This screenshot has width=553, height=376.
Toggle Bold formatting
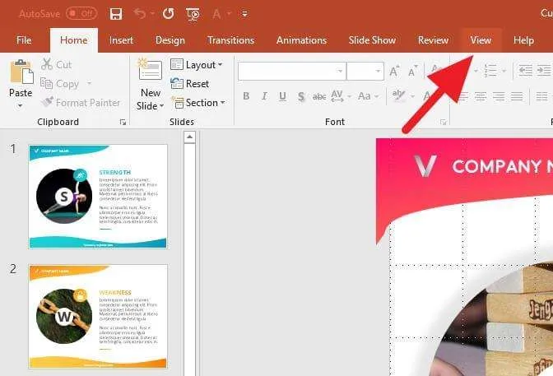(x=246, y=96)
